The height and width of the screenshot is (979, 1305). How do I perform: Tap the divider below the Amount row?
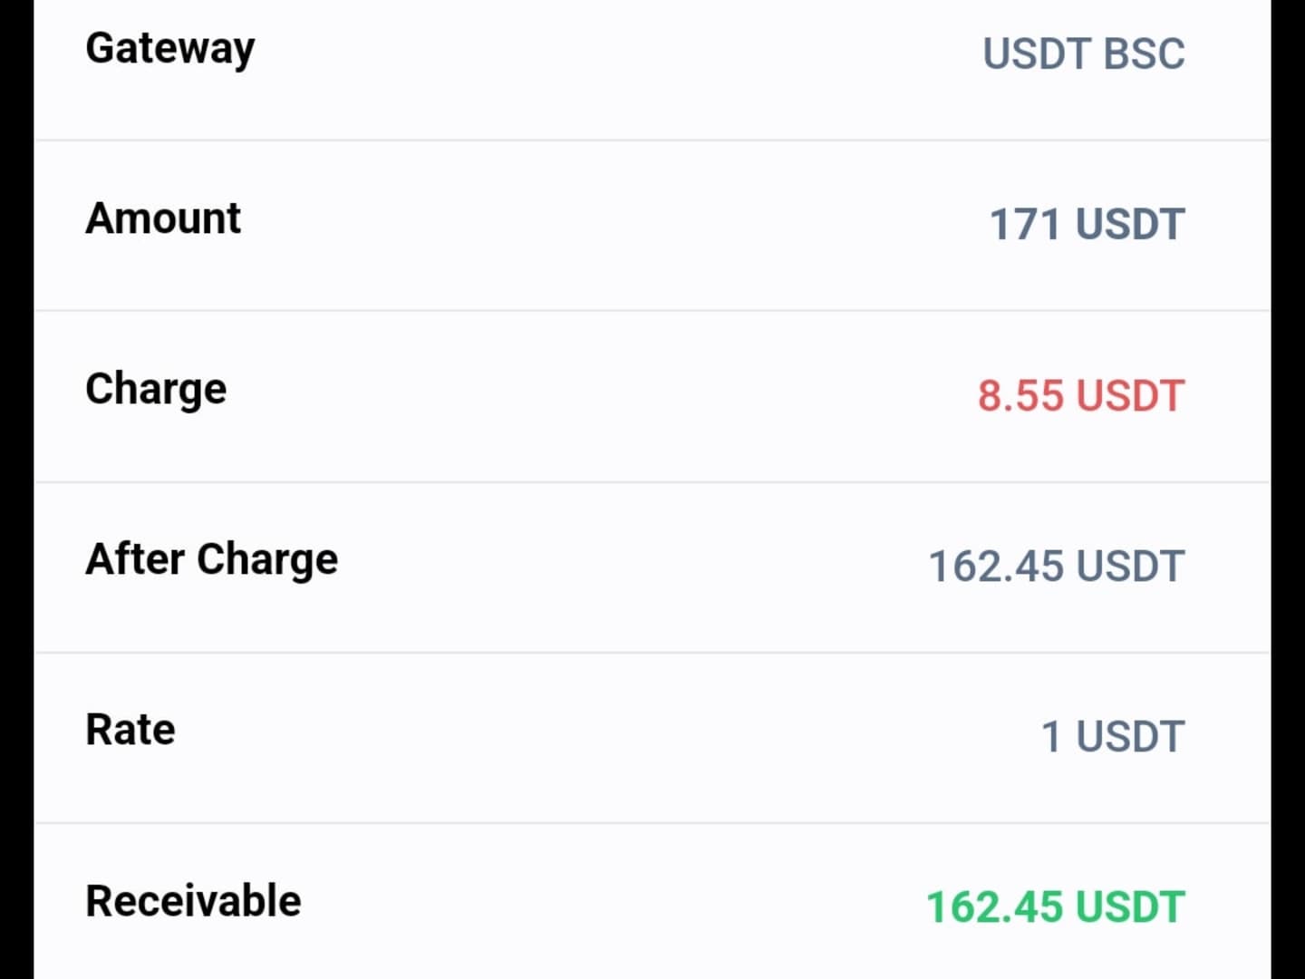(x=652, y=311)
